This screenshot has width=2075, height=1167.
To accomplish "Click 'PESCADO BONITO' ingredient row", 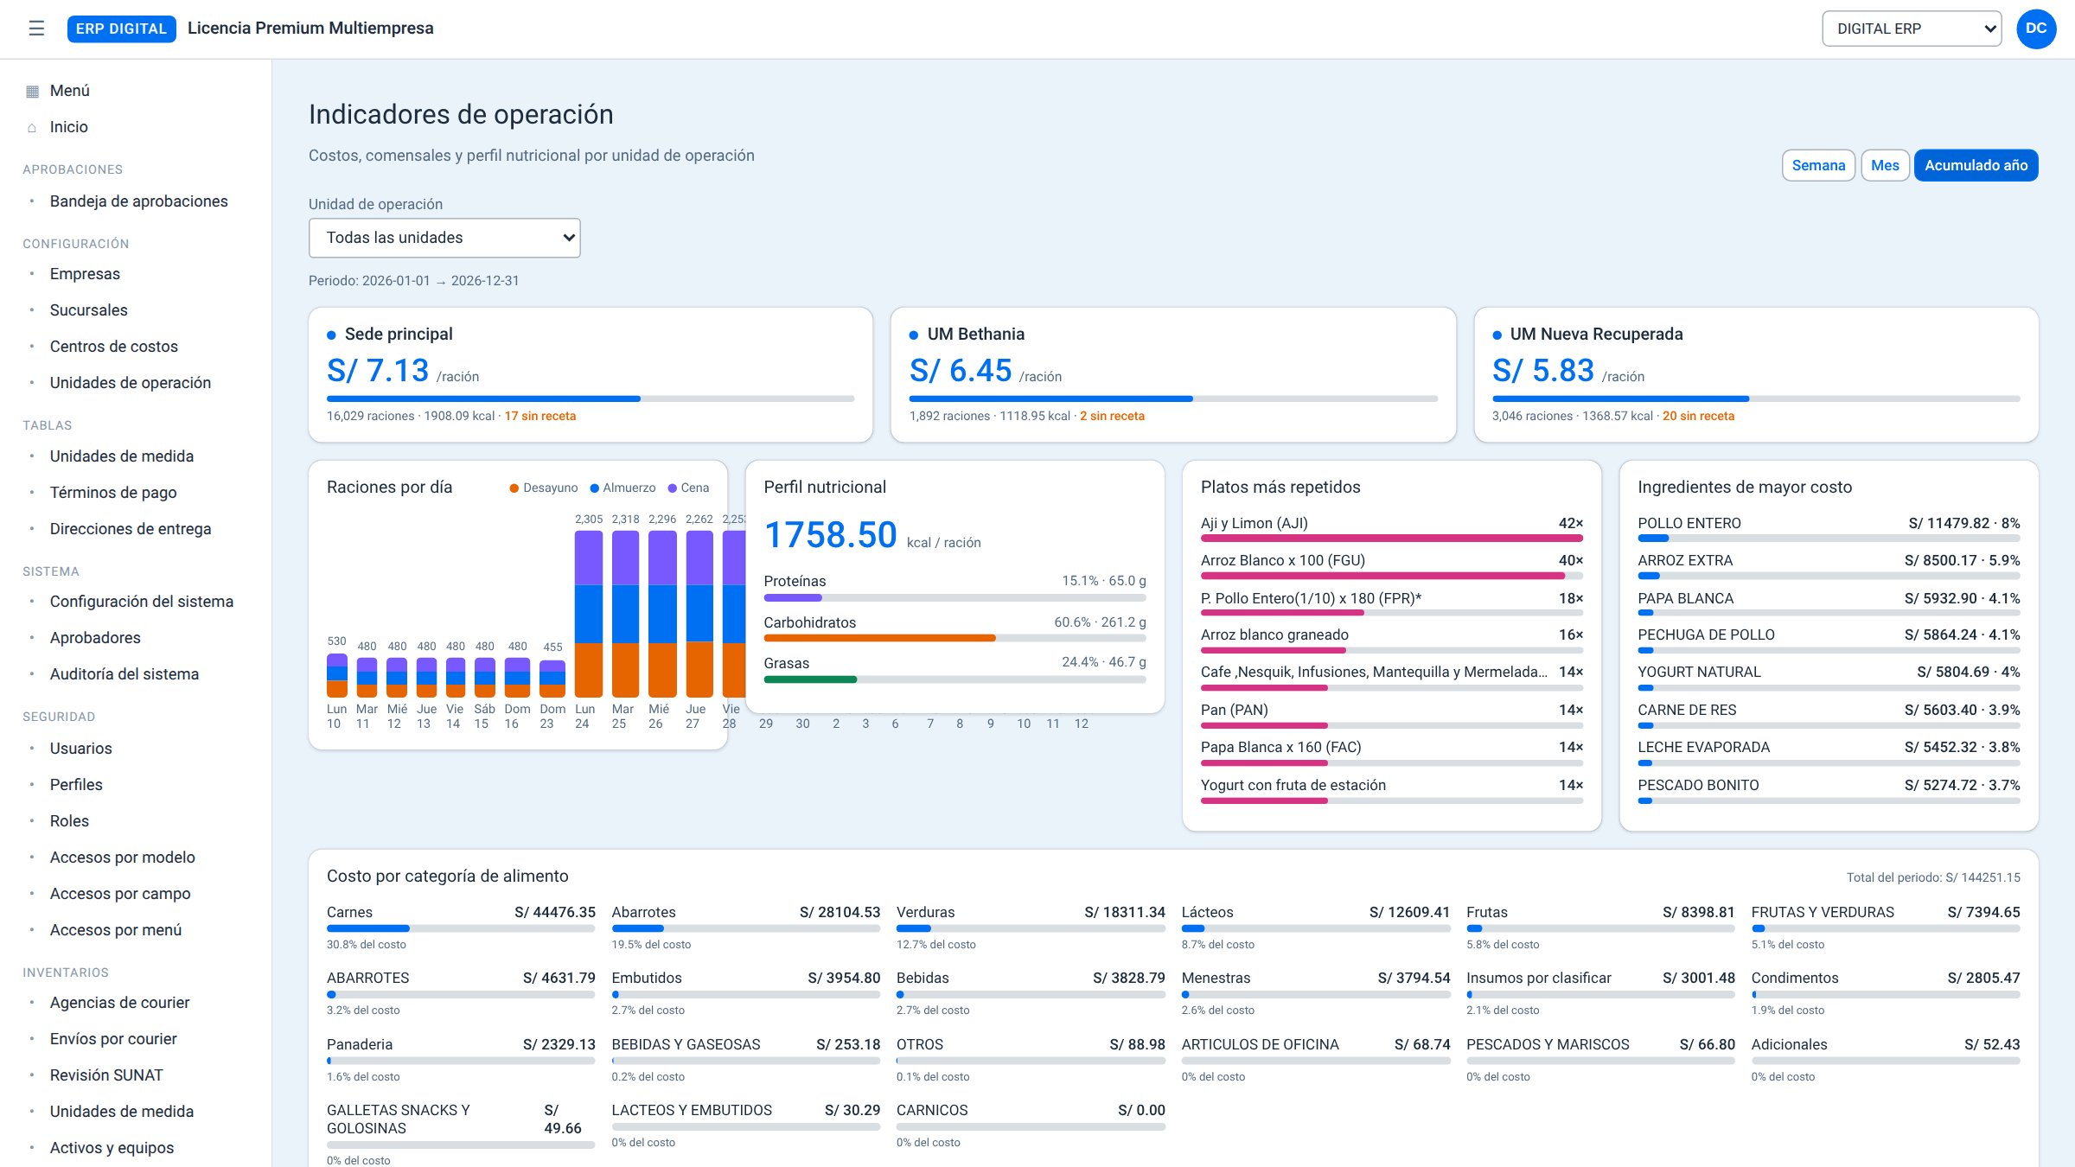I will (x=1829, y=790).
